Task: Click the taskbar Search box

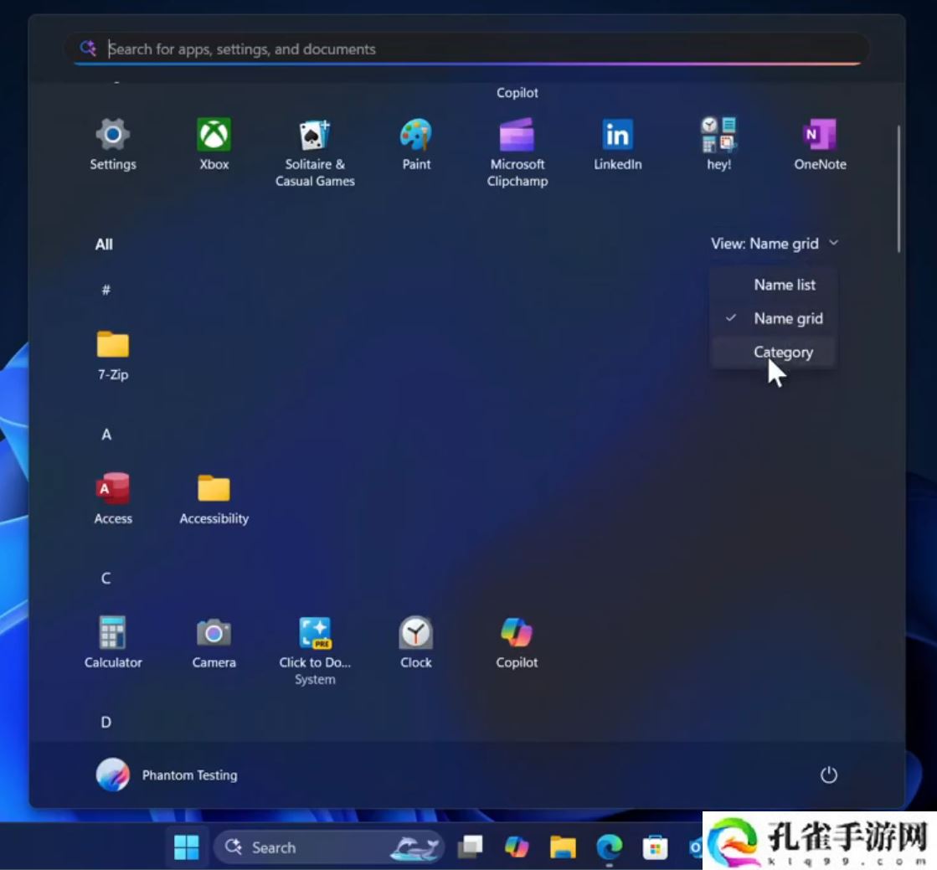Action: 329,847
